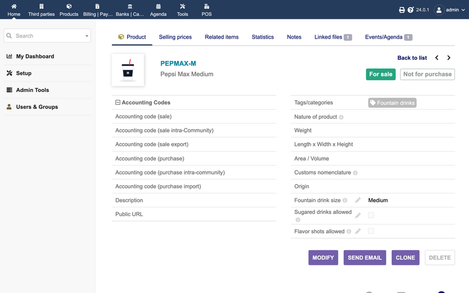Open Setup in the sidebar
This screenshot has height=293, width=469.
pyautogui.click(x=23, y=73)
